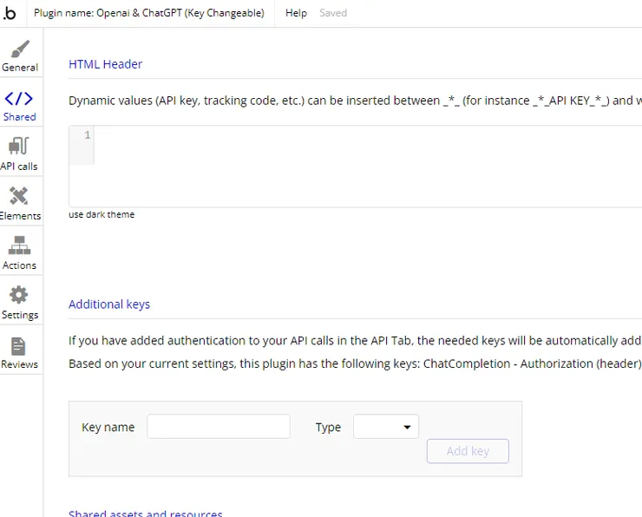Open the Settings gear icon
The image size is (642, 517).
coord(19,295)
